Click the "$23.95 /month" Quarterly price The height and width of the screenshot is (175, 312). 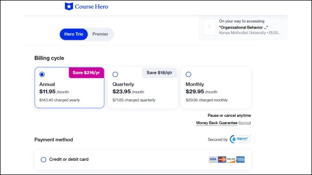(x=128, y=92)
